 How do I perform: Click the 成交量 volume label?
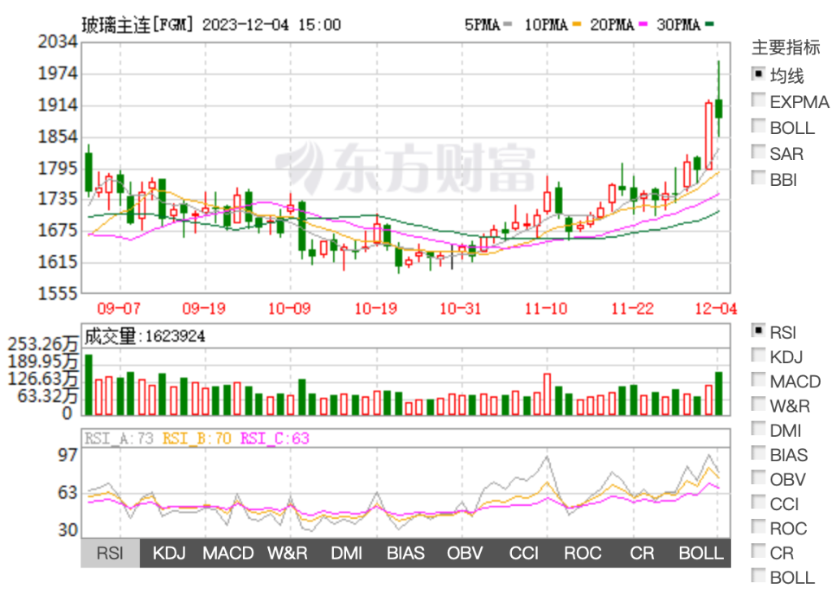coord(113,335)
